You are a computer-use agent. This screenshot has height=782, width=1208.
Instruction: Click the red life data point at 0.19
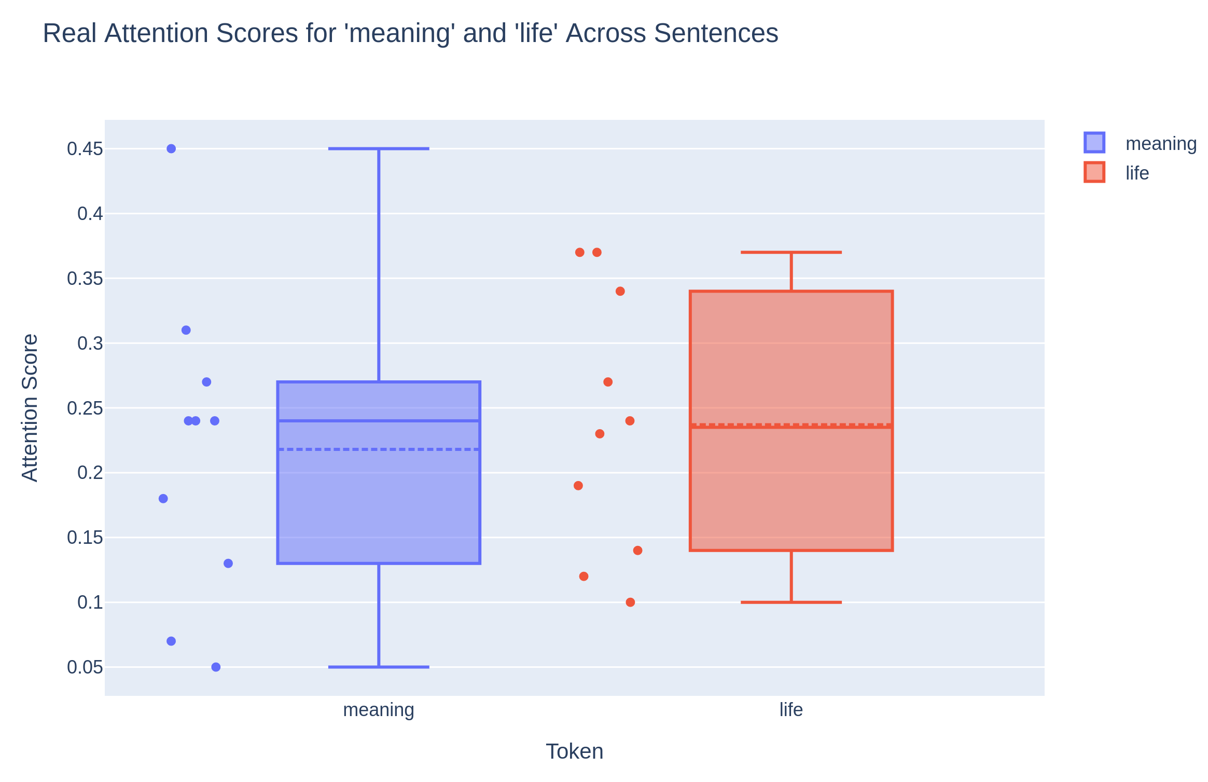click(578, 486)
